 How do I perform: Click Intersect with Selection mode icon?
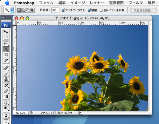tap(32, 10)
